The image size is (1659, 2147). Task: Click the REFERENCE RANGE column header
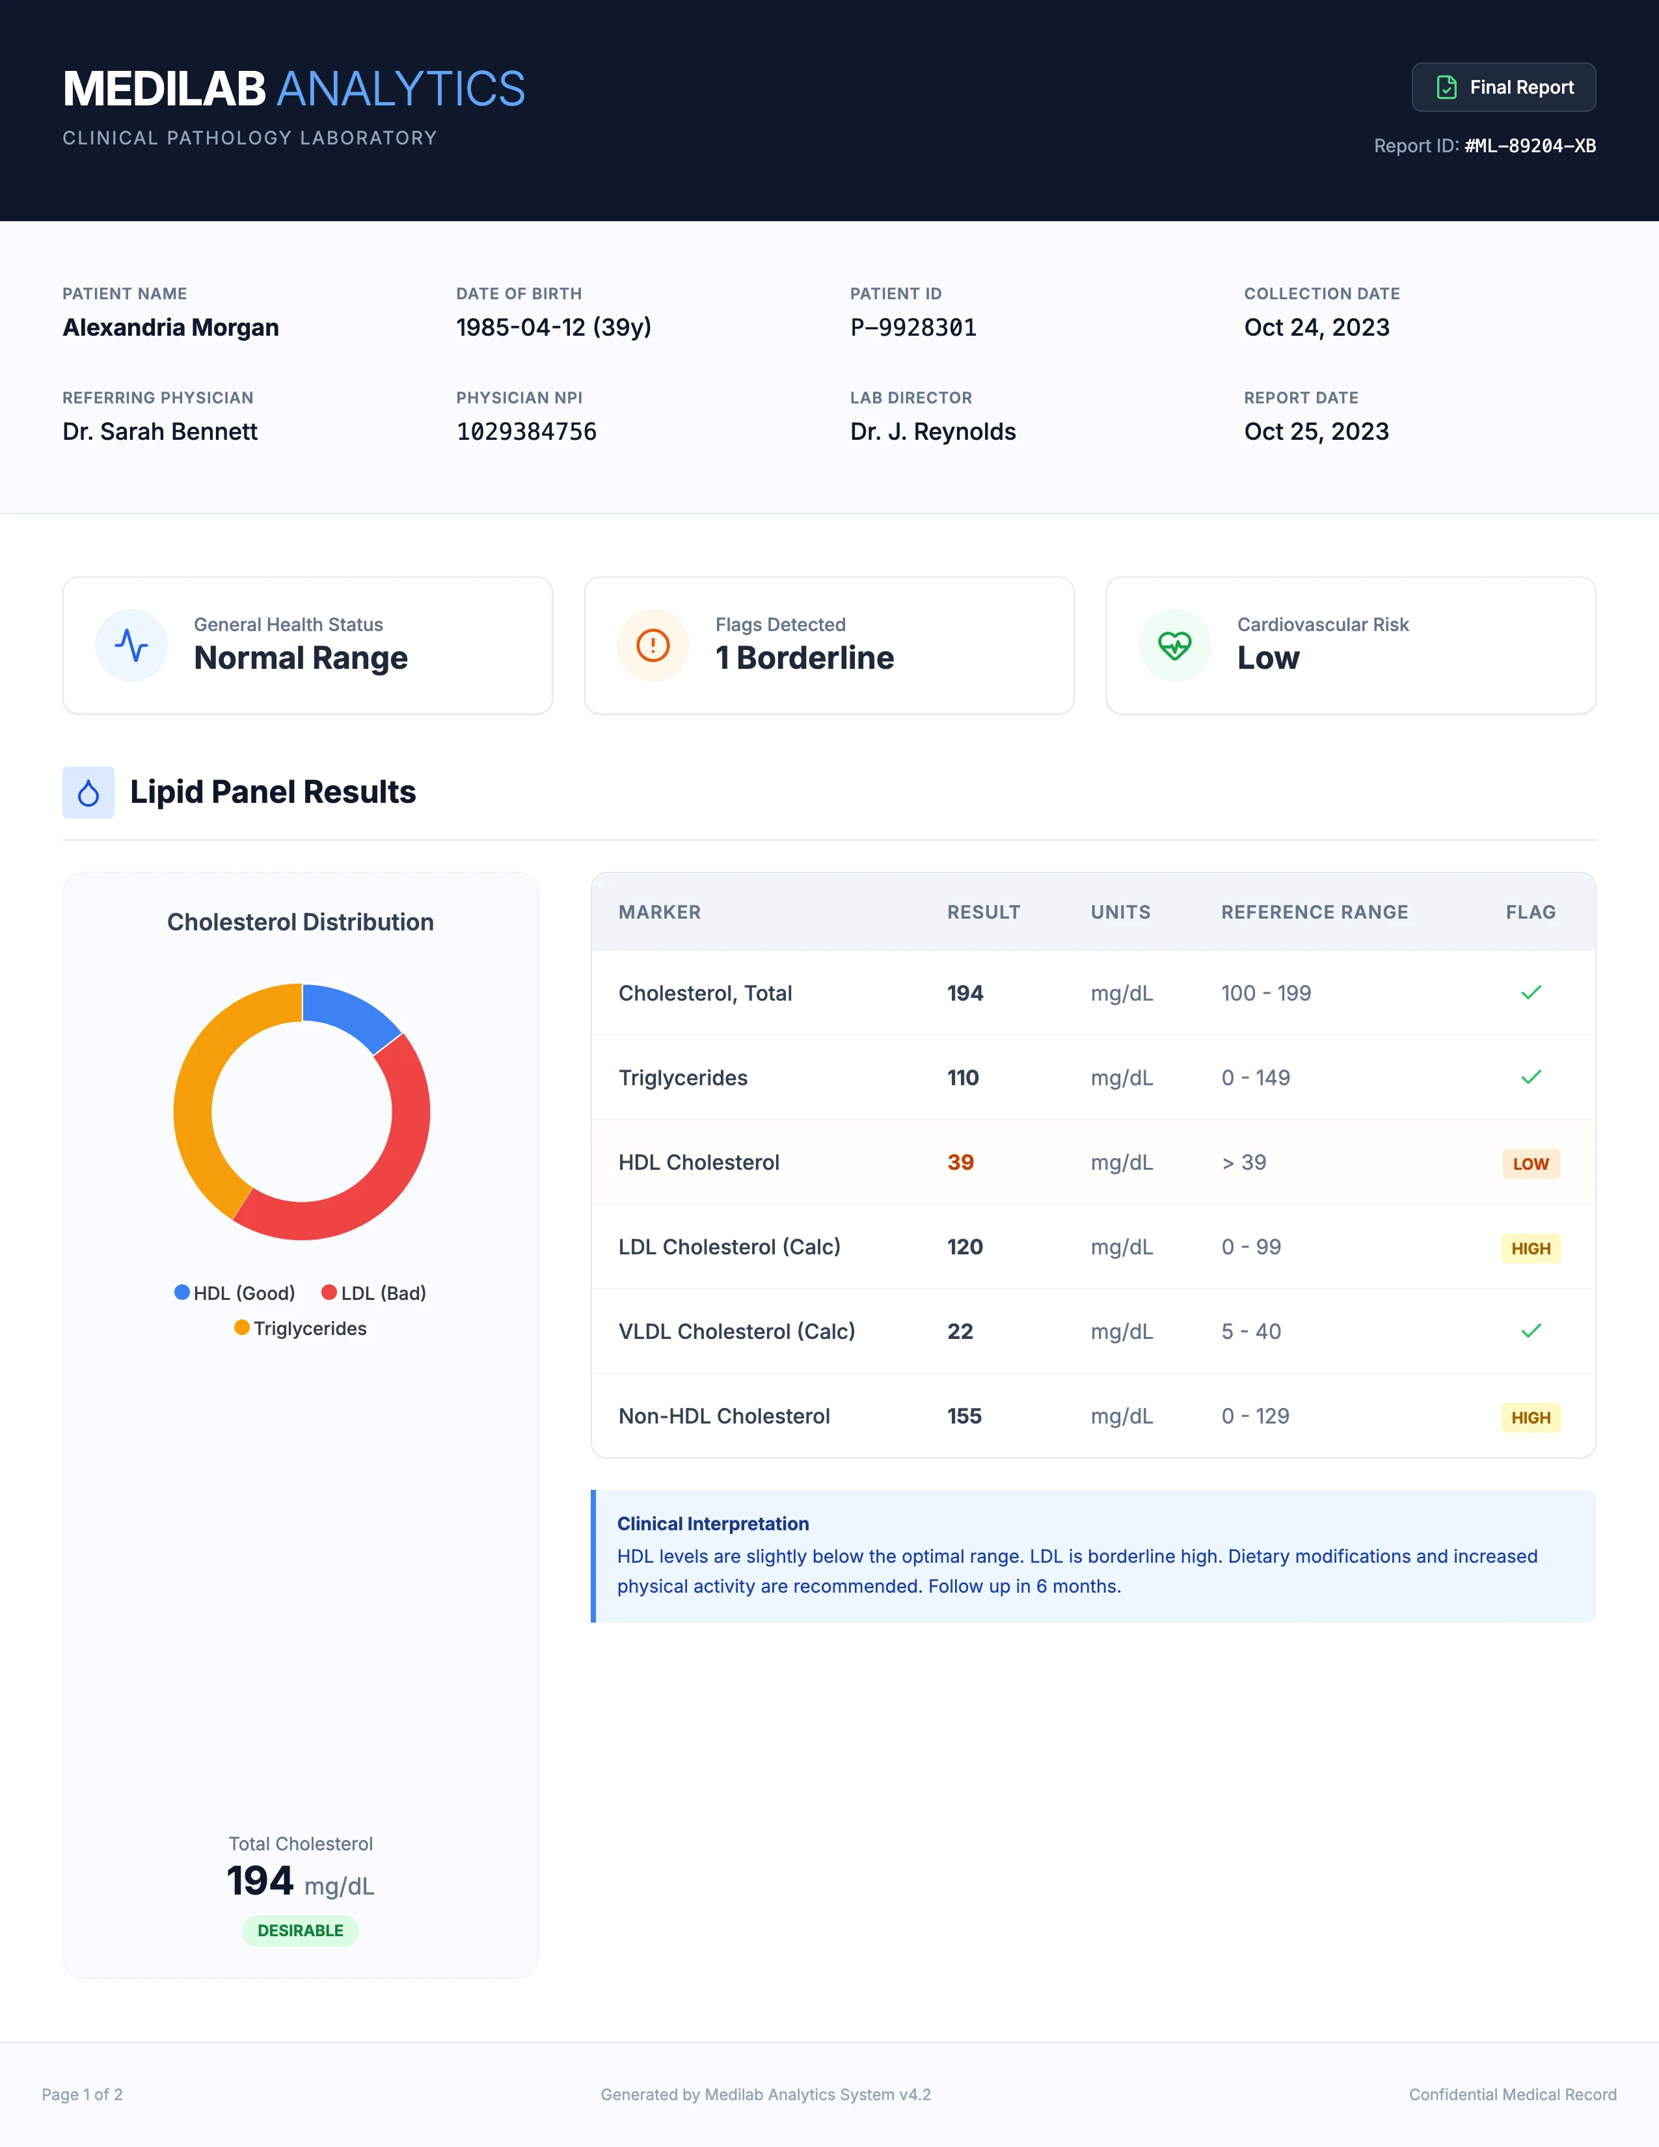click(x=1314, y=912)
